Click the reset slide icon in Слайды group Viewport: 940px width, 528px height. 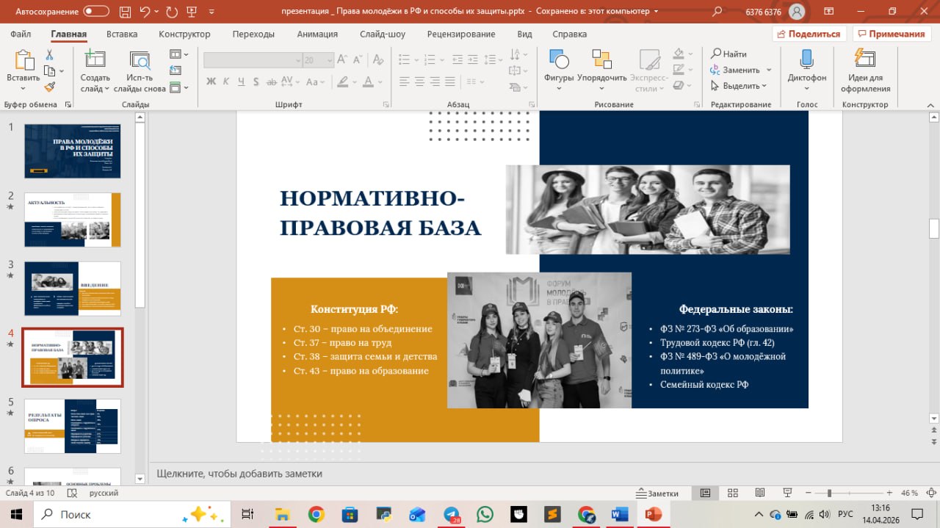click(175, 70)
